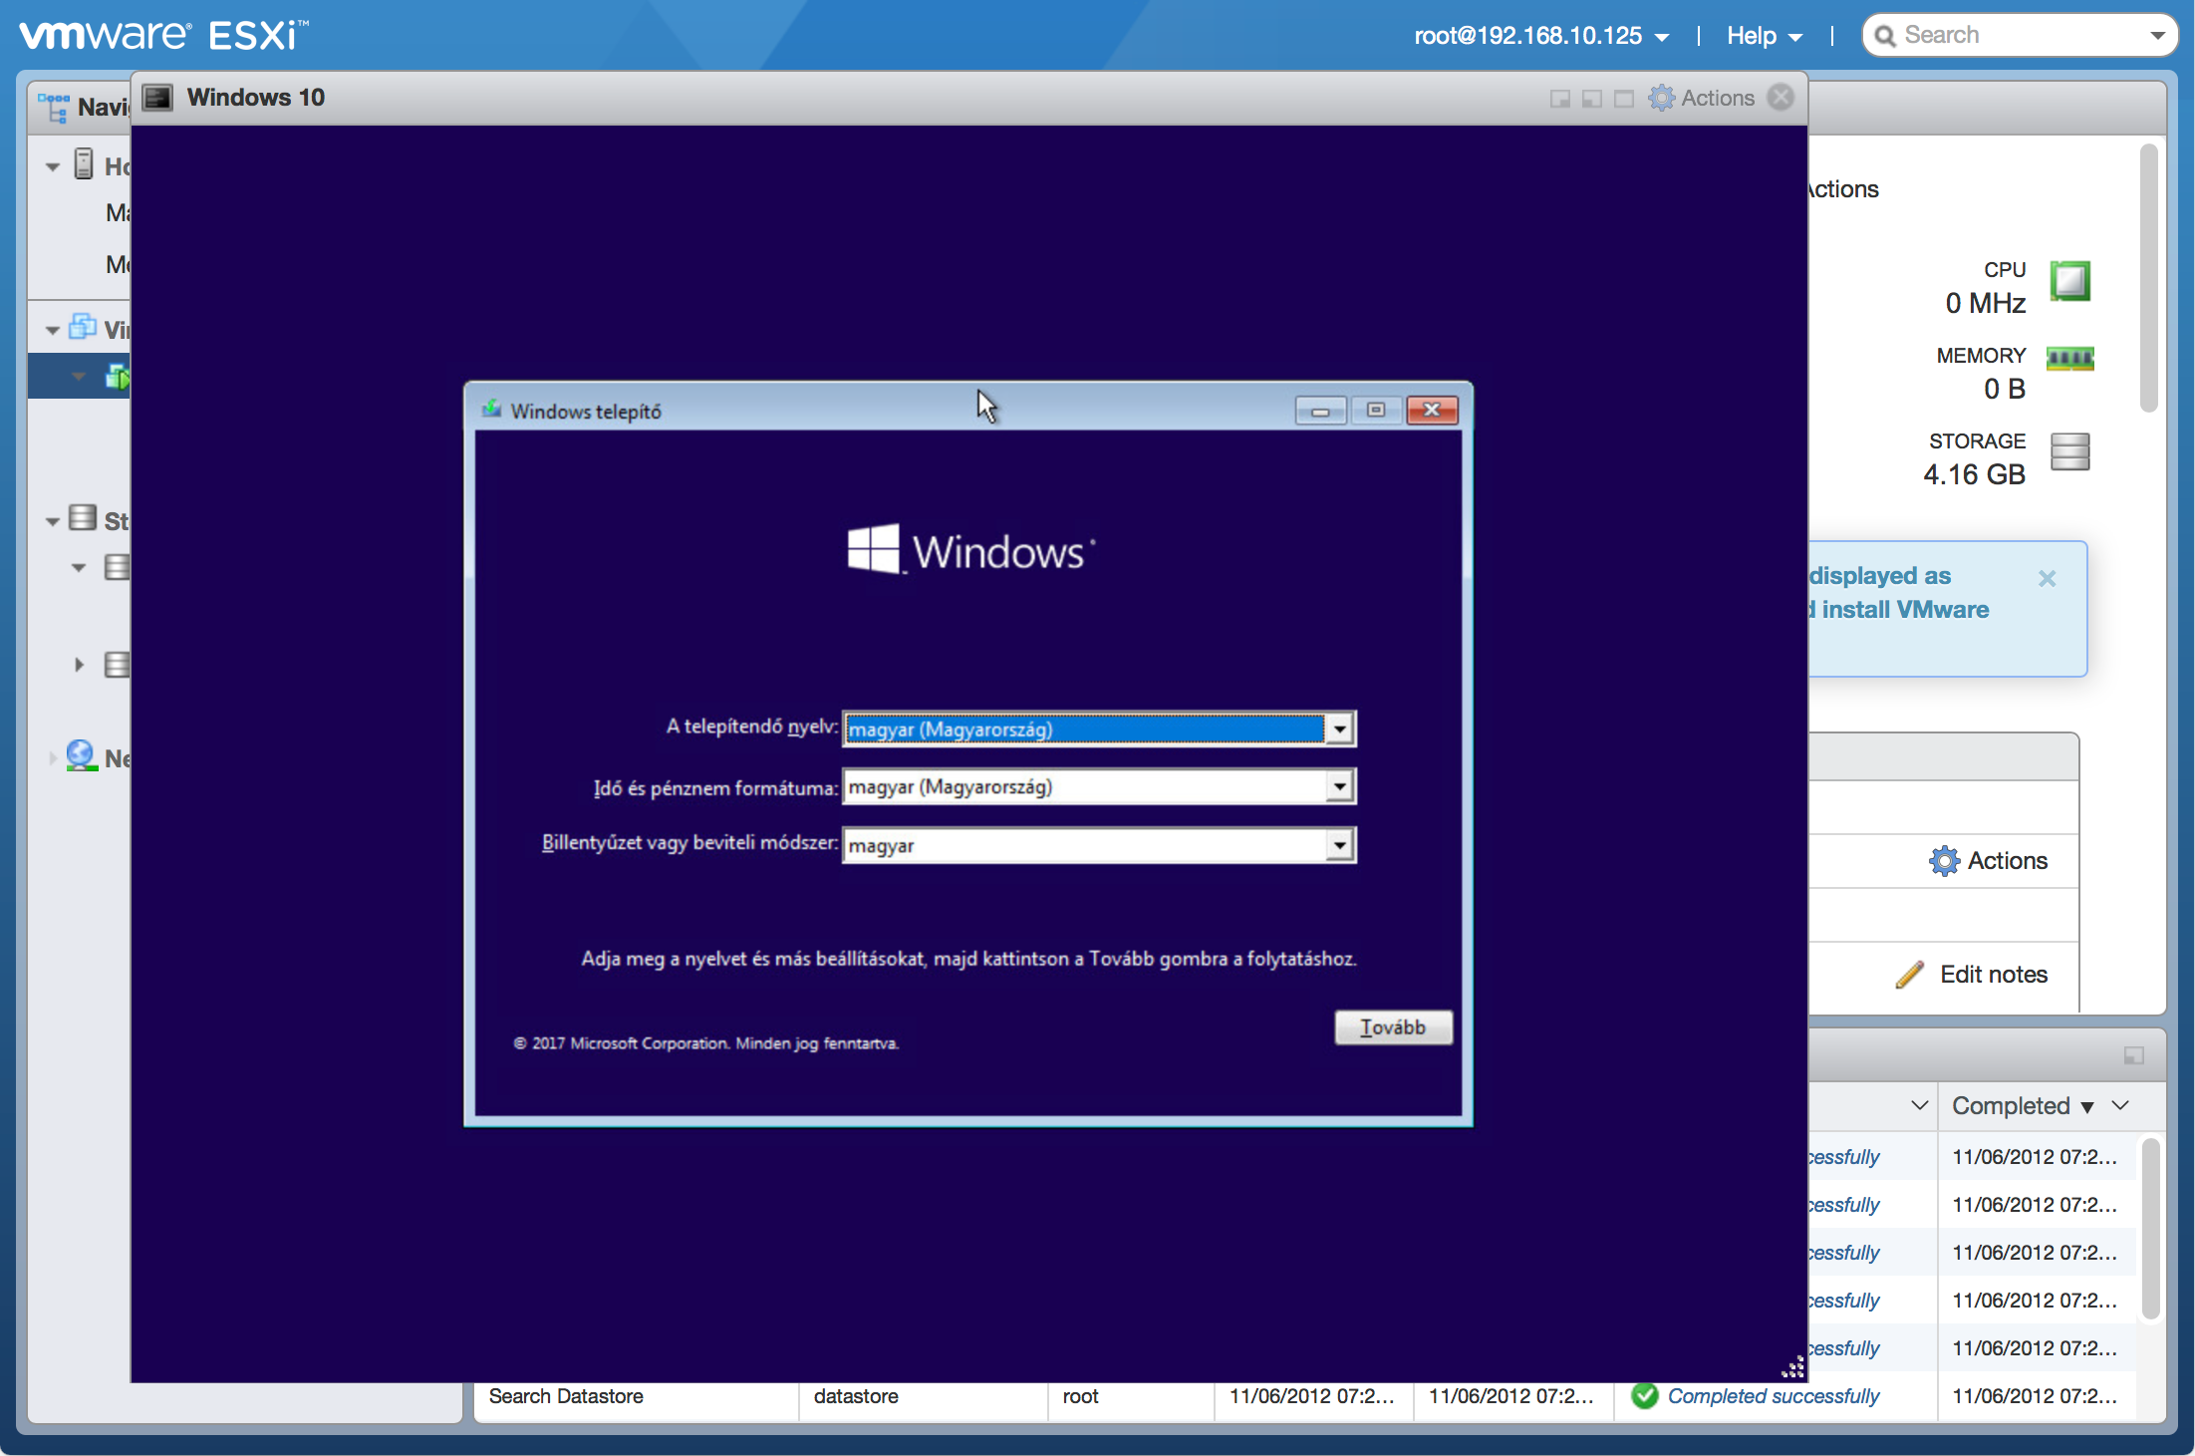
Task: Minimize the Windows telepítő dialog
Action: [x=1320, y=411]
